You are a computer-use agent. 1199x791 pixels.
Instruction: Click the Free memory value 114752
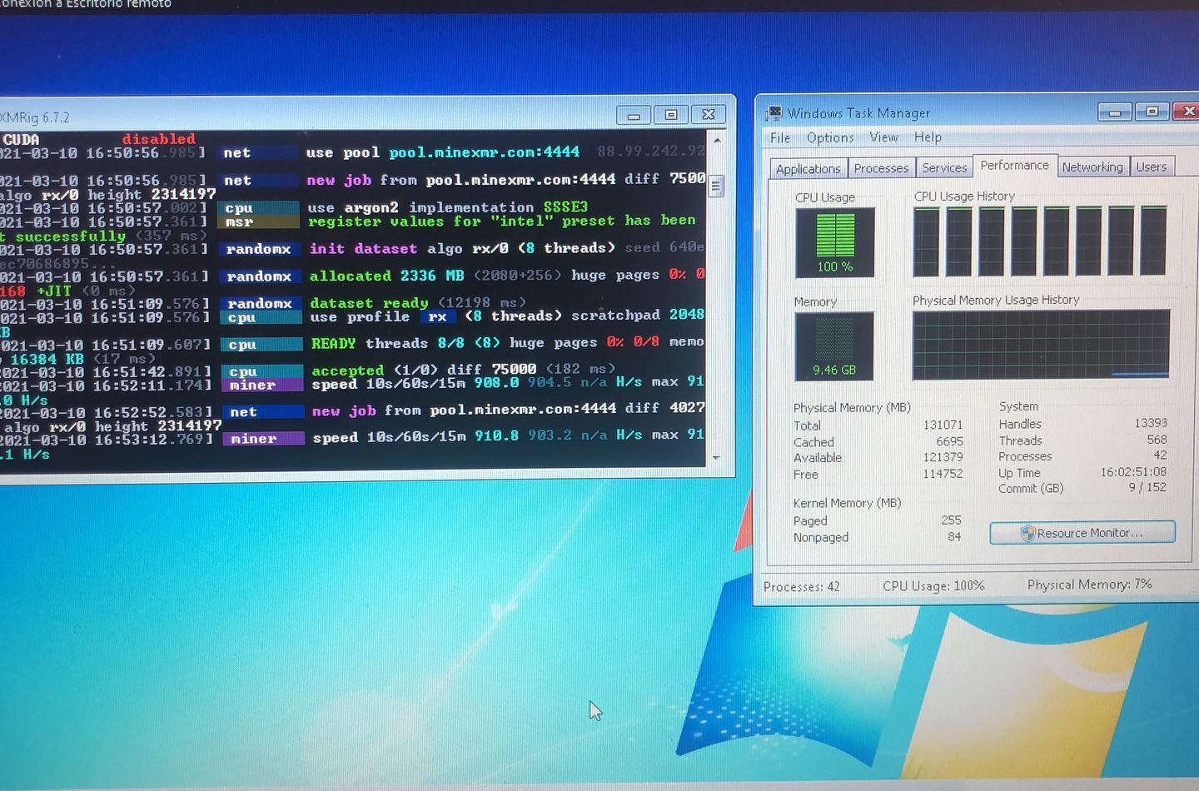(x=943, y=474)
